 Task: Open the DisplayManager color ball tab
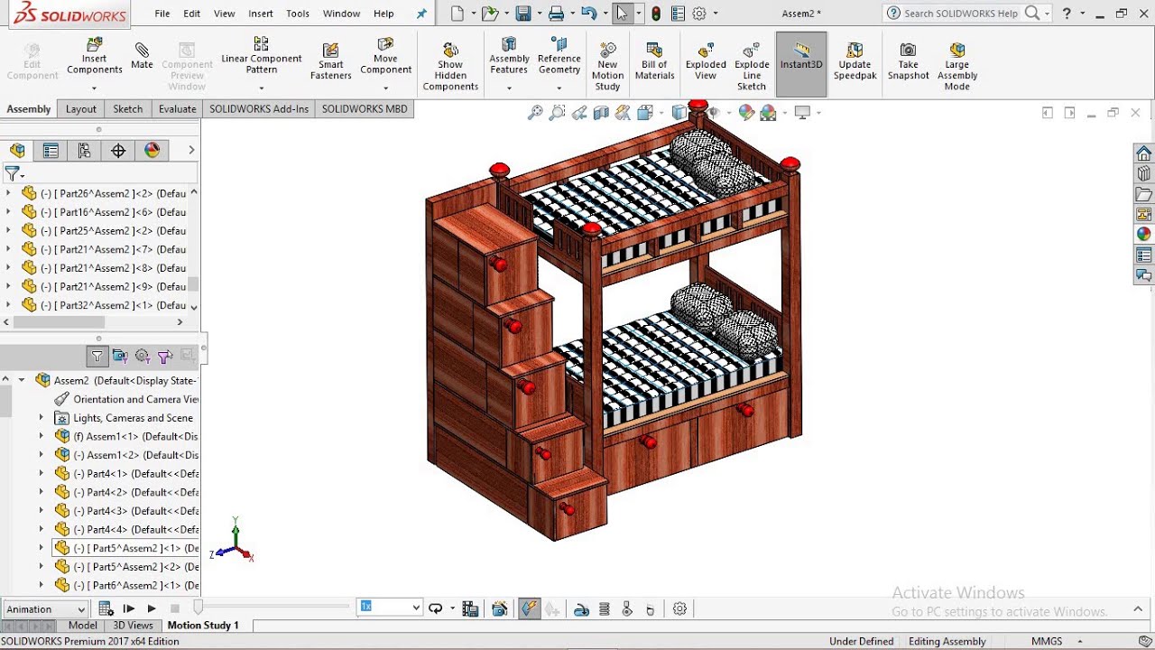pos(152,151)
